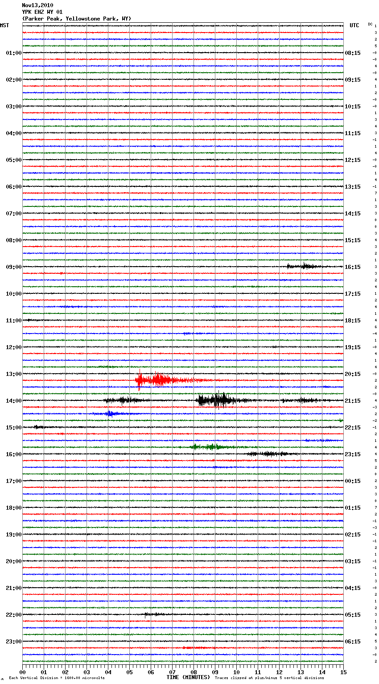Click the station code "YPK EHZ WY 01"
Screen dimensions: 379x684
pos(42,12)
